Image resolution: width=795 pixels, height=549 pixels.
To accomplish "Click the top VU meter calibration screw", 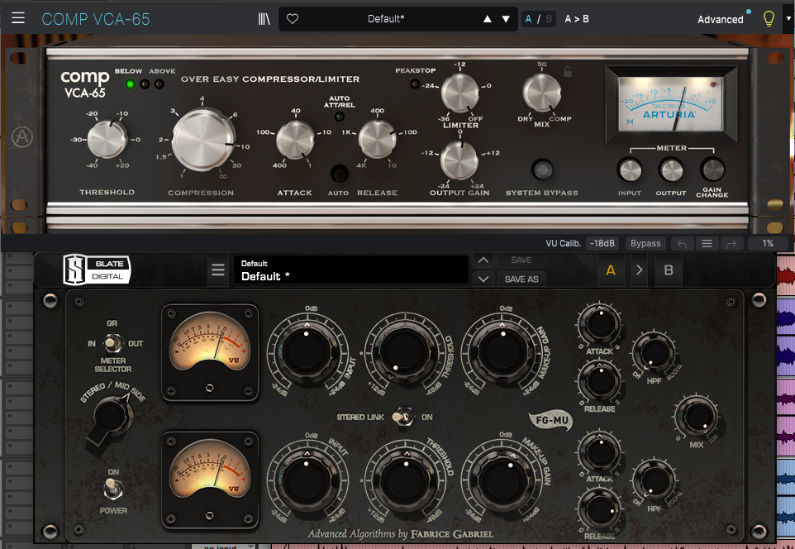I will 209,388.
